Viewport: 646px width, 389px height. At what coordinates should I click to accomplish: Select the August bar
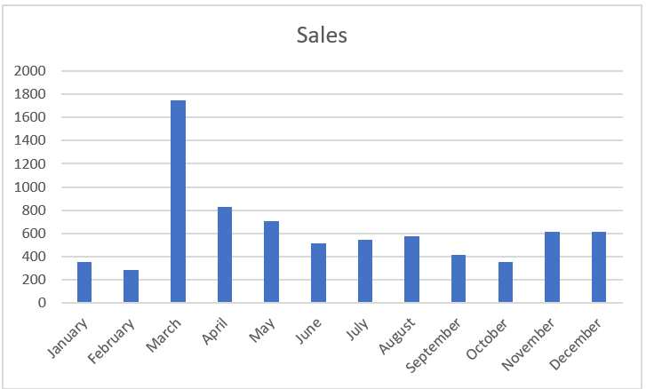412,269
